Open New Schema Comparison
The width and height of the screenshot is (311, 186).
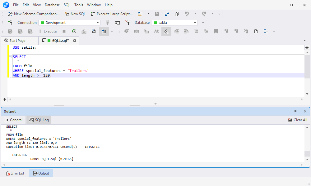pos(34,14)
